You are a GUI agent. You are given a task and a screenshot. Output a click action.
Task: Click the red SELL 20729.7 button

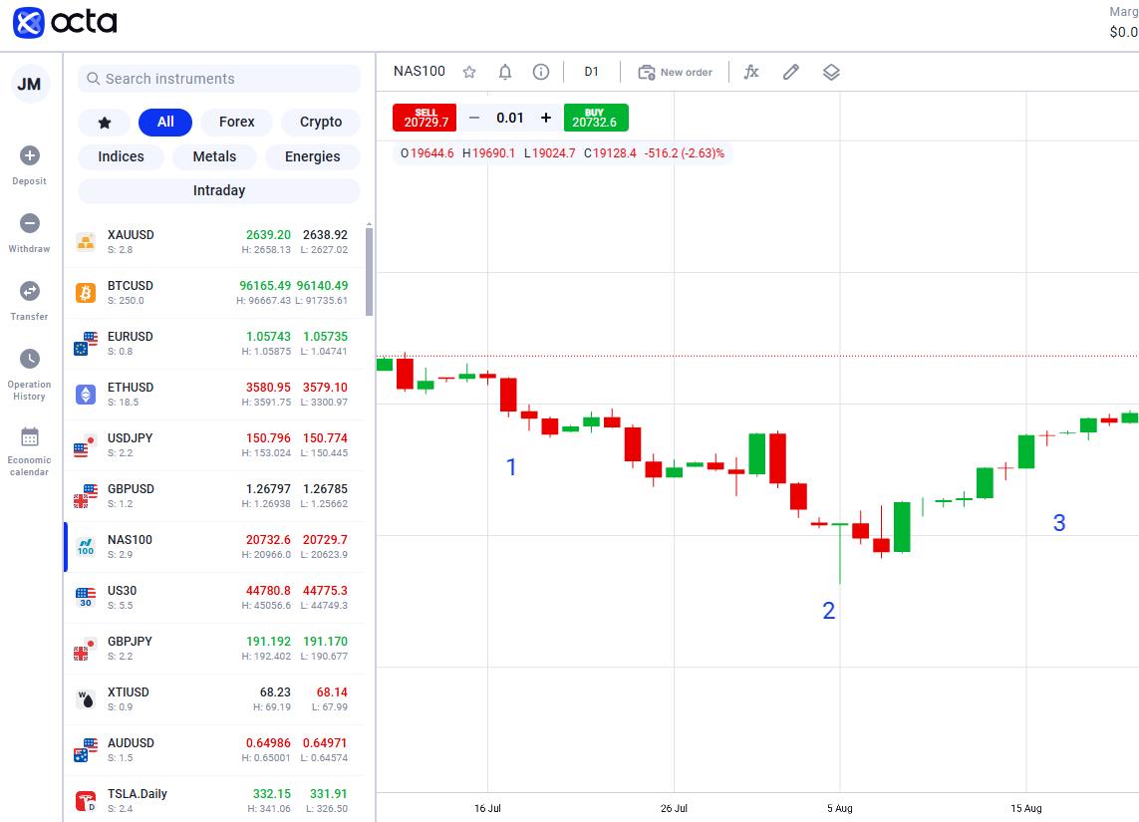(x=425, y=118)
